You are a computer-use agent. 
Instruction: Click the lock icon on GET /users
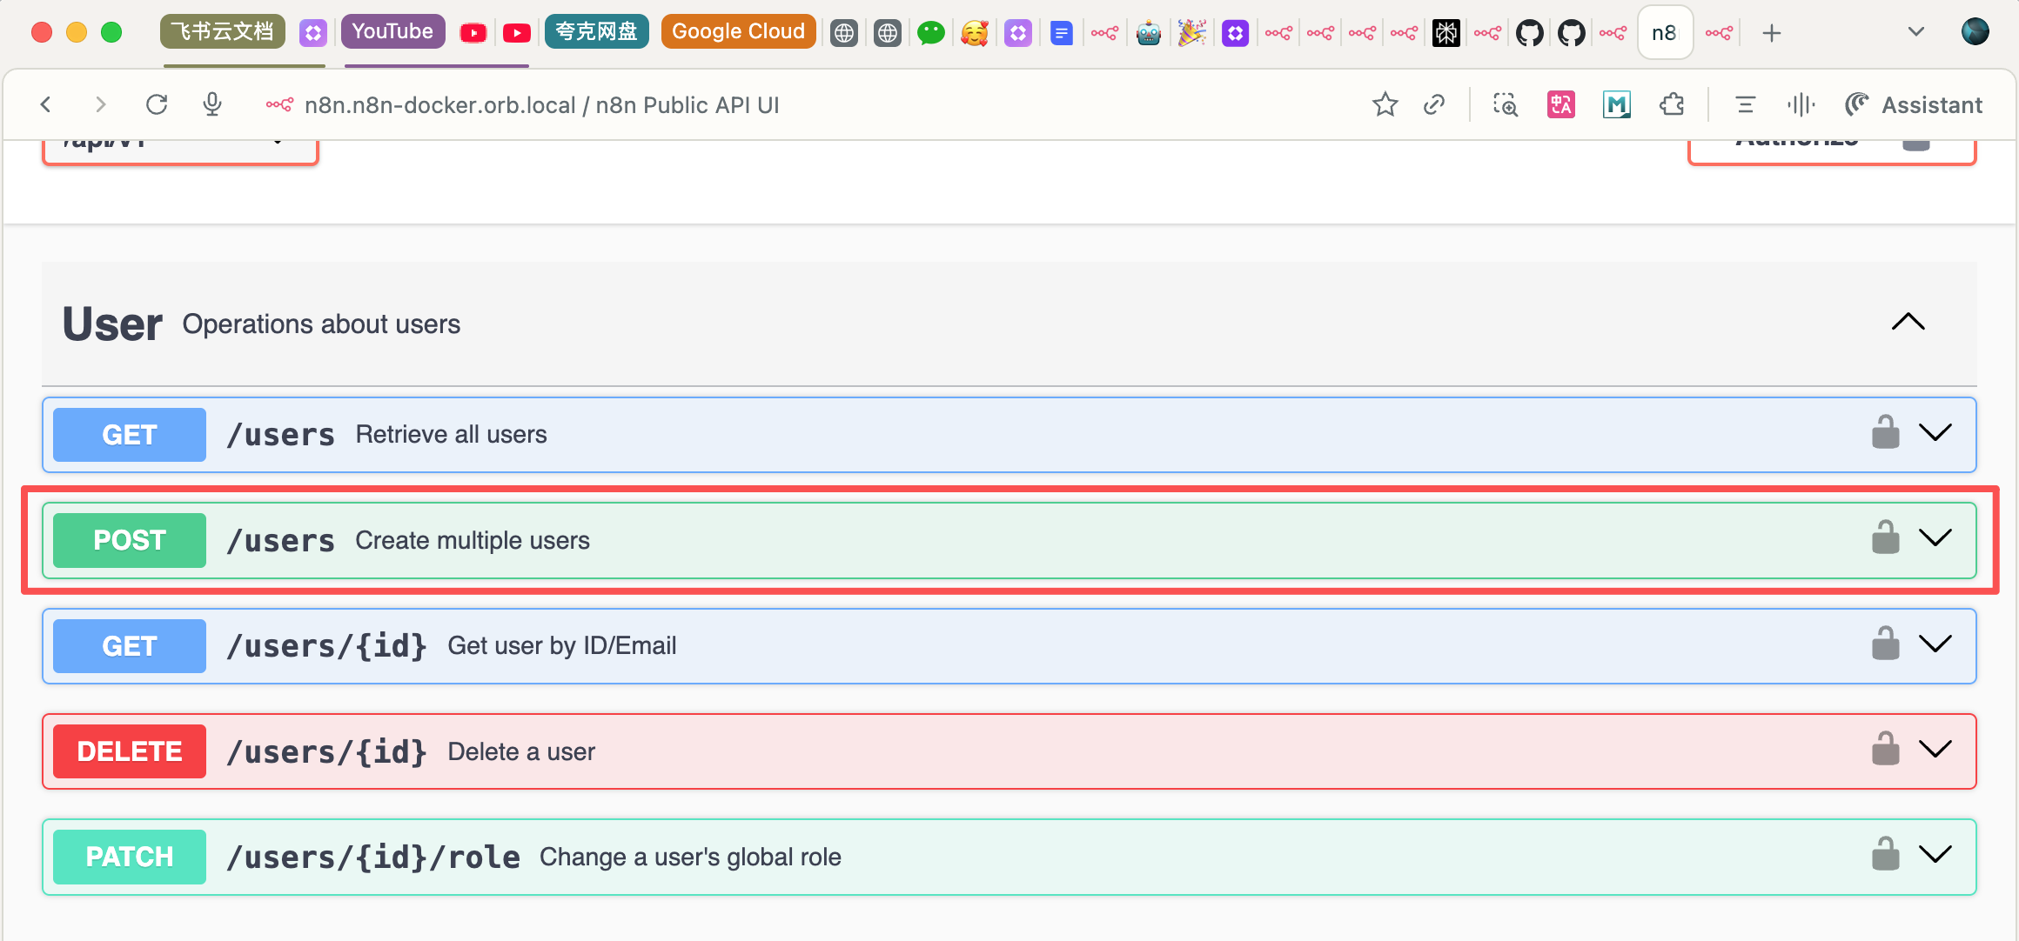click(x=1885, y=432)
